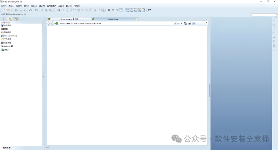This screenshot has width=278, height=150.
Task: Refresh the embedded browser page
Action: click(x=57, y=24)
